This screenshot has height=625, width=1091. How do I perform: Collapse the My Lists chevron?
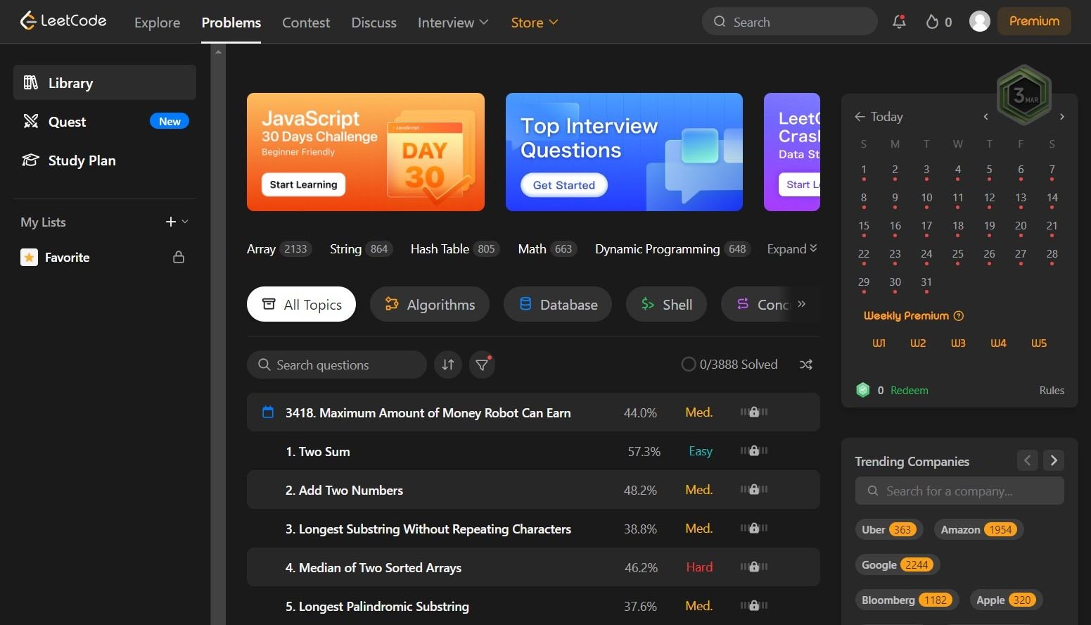[185, 222]
